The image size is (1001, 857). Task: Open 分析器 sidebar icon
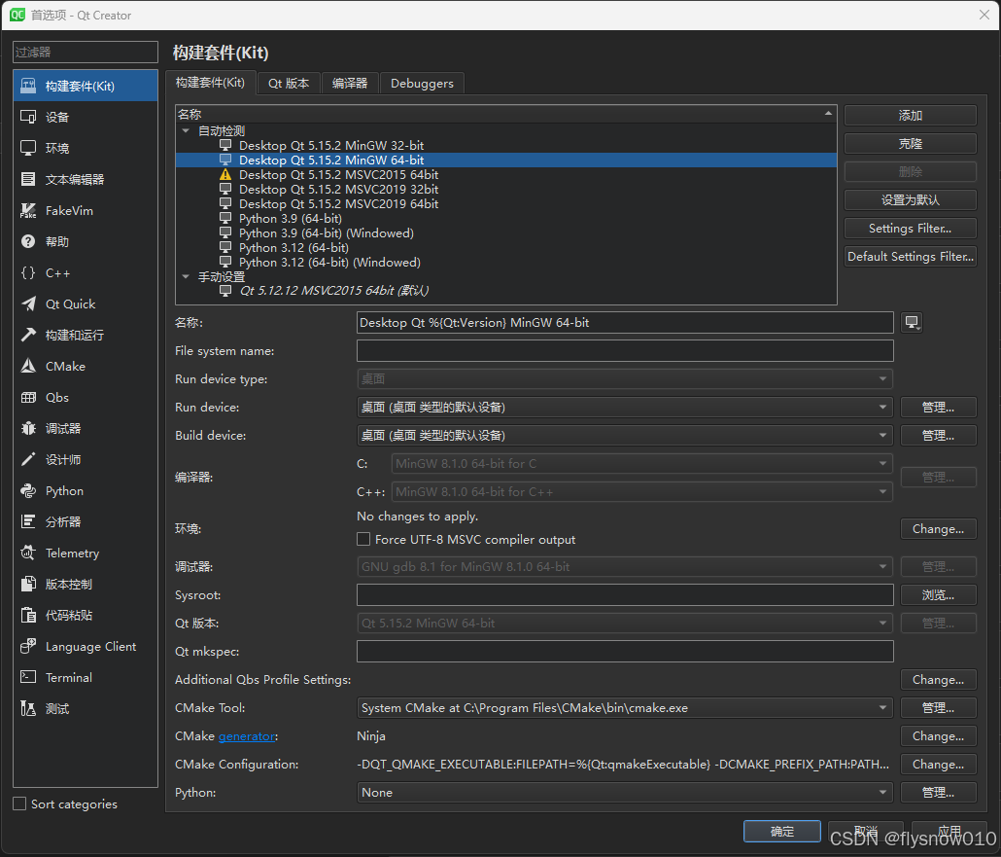[28, 522]
